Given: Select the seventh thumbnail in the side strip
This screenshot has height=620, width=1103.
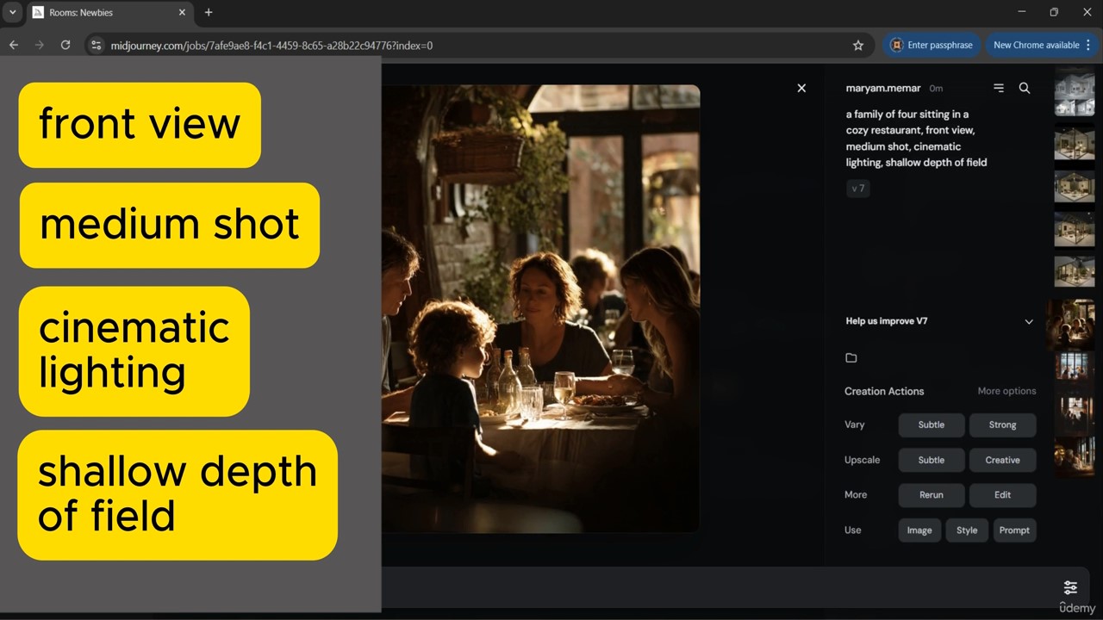Looking at the screenshot, I should [1075, 365].
